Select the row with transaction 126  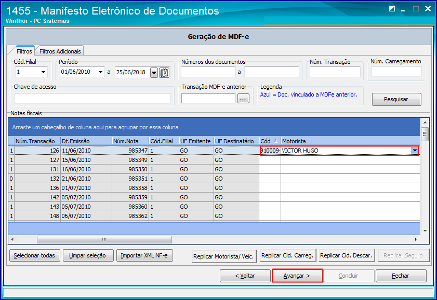pyautogui.click(x=214, y=151)
